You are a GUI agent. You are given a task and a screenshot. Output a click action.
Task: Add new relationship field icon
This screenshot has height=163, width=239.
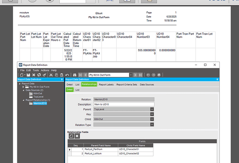[71, 136]
